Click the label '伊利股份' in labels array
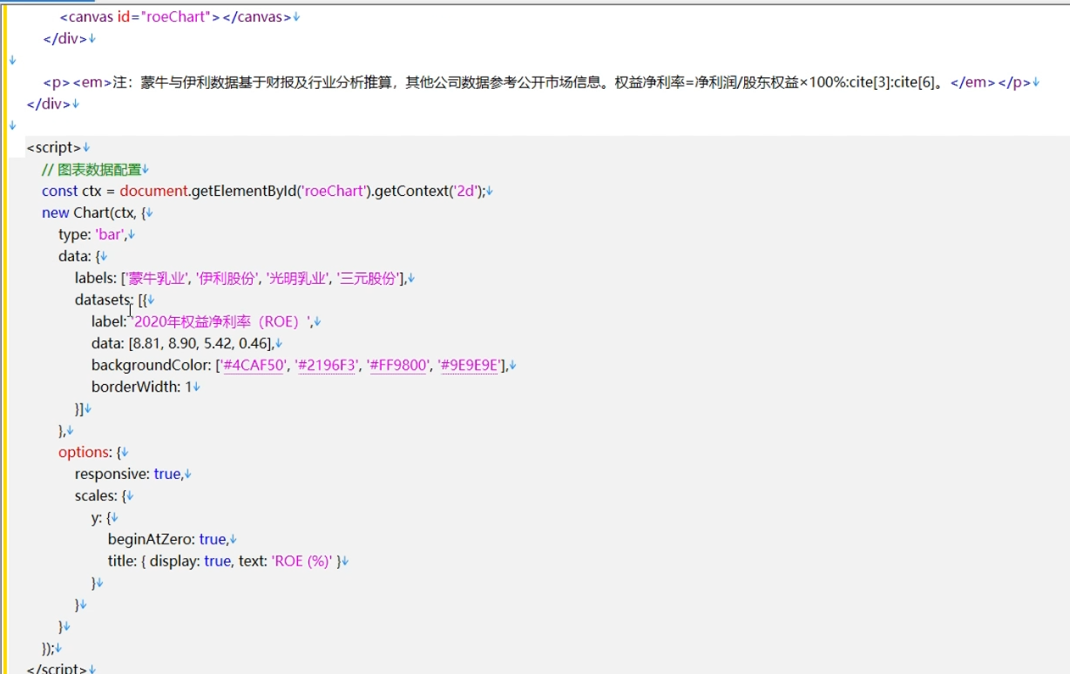 click(227, 278)
